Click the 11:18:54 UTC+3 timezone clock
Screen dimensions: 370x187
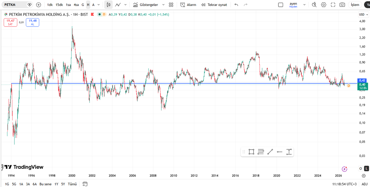click(x=345, y=184)
